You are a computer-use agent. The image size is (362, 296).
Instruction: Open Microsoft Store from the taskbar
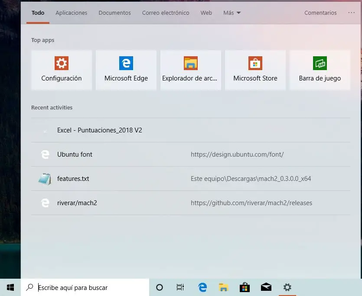(245, 287)
